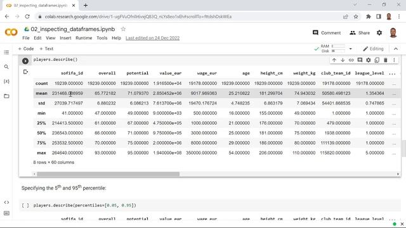Add a comment to the cell

pyautogui.click(x=360, y=60)
